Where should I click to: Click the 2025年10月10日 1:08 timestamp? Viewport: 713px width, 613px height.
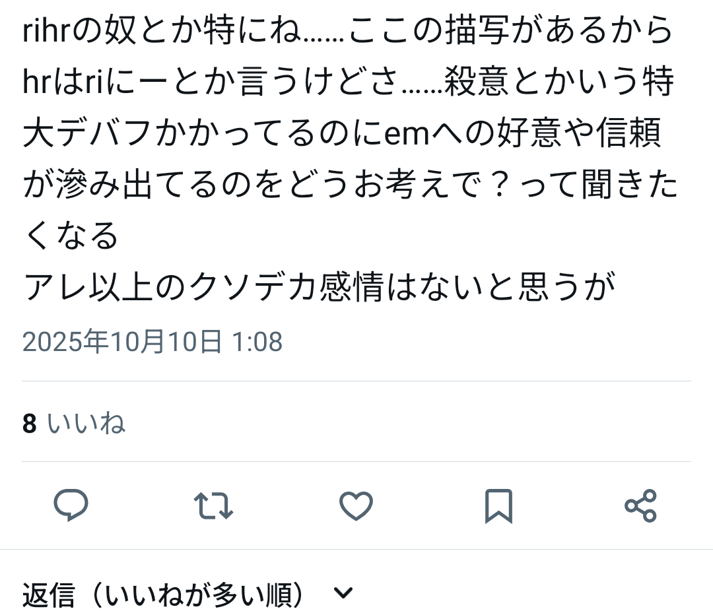[x=153, y=342]
